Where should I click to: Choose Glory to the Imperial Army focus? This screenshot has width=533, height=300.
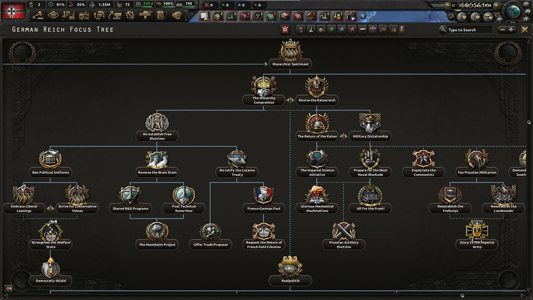(477, 236)
